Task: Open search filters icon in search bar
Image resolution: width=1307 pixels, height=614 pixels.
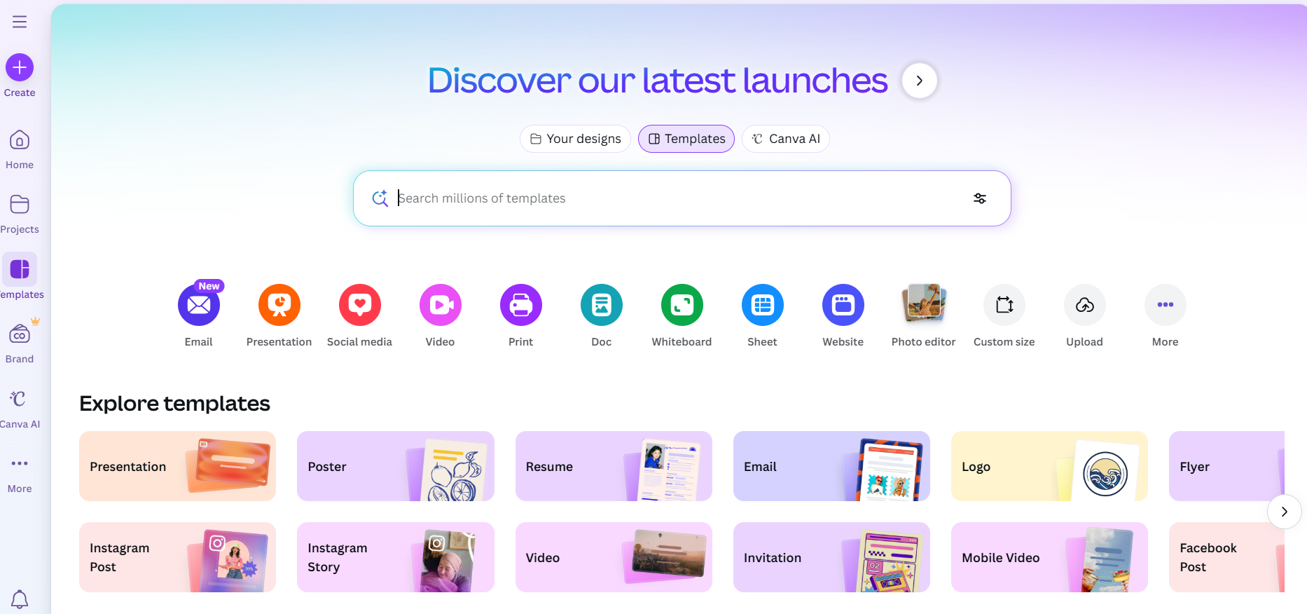Action: pyautogui.click(x=980, y=198)
